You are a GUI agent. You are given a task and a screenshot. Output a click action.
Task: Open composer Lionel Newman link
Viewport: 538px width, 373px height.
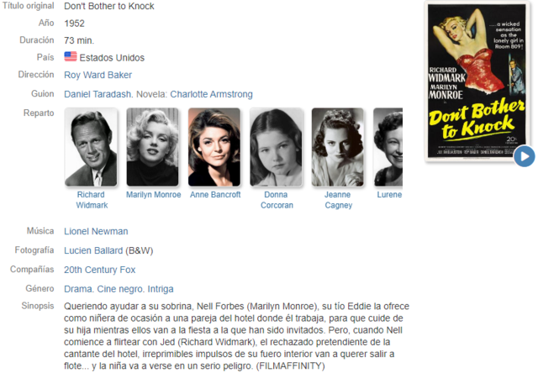(96, 231)
